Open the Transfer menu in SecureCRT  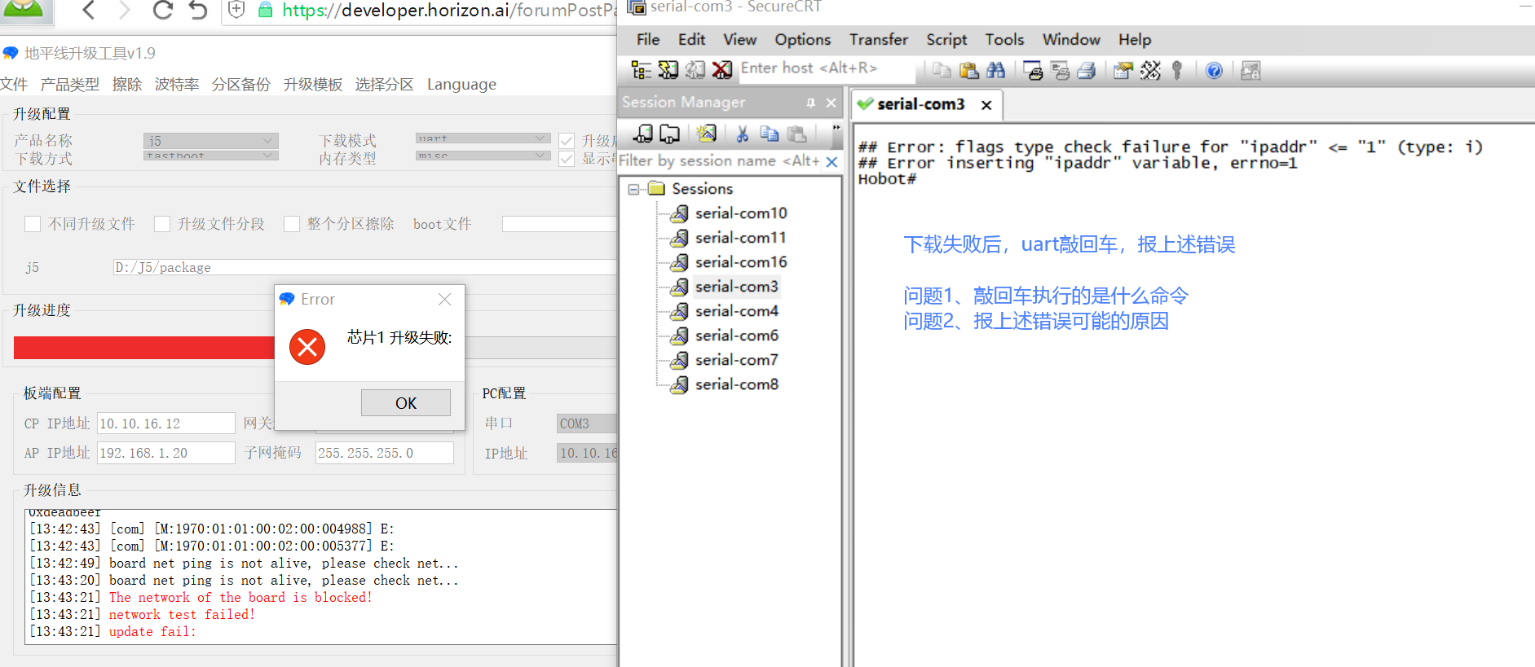tap(878, 40)
